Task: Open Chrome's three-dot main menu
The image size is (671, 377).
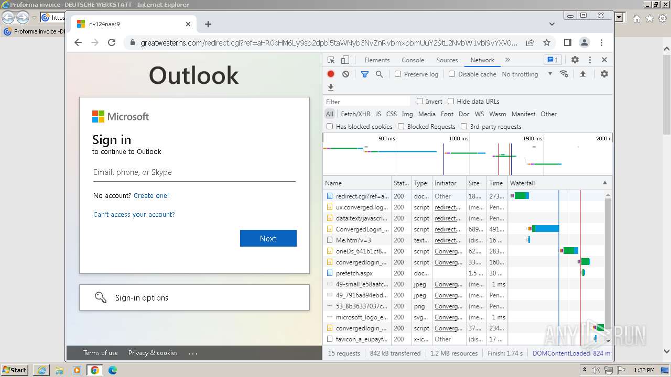Action: click(601, 42)
